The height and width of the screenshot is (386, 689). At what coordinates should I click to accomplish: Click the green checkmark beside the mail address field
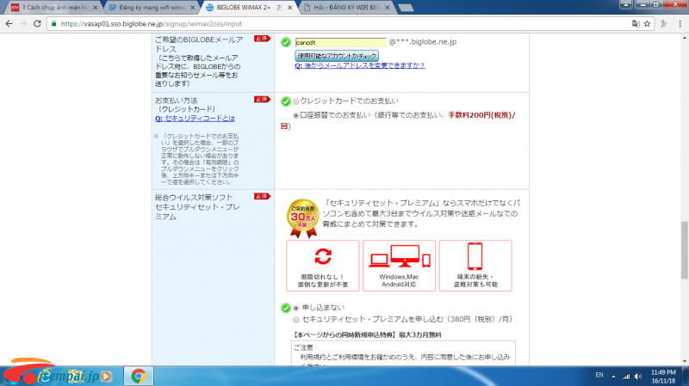coord(286,42)
